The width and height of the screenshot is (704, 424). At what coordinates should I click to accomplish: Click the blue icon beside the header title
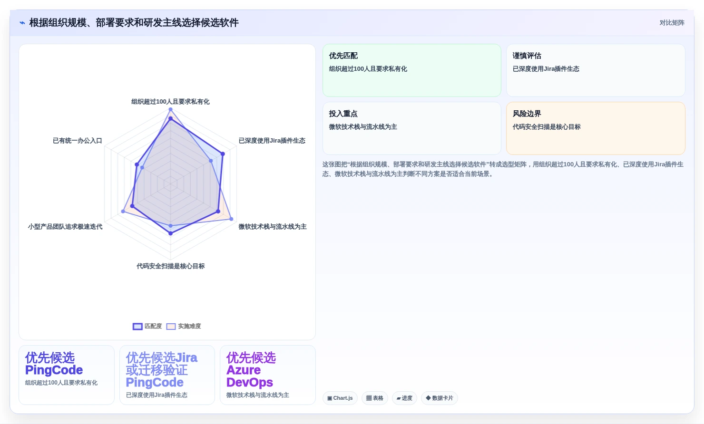(22, 23)
